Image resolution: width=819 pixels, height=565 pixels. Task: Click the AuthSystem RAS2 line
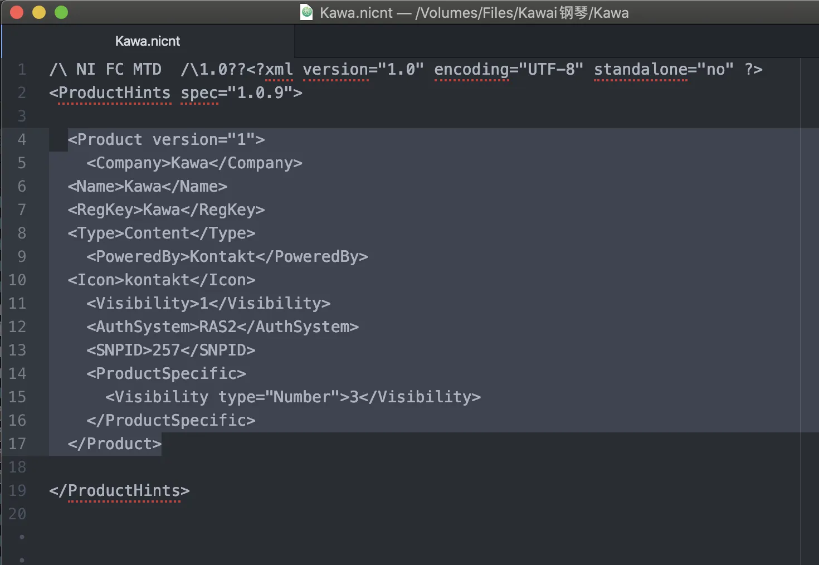(223, 327)
